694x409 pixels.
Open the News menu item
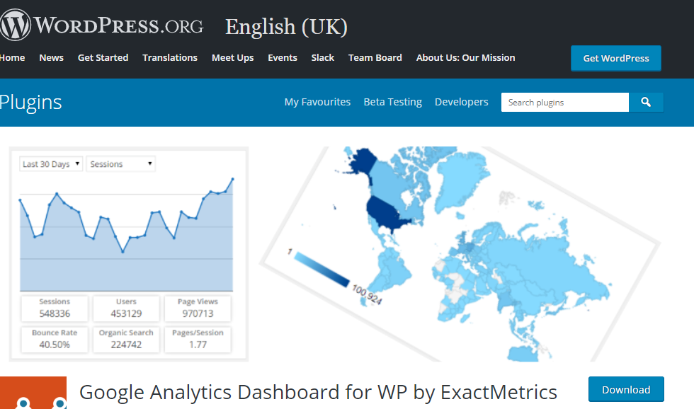coord(52,58)
